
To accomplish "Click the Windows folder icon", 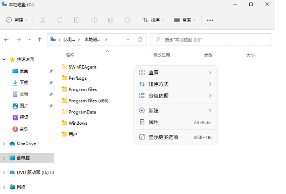I will point(64,123).
